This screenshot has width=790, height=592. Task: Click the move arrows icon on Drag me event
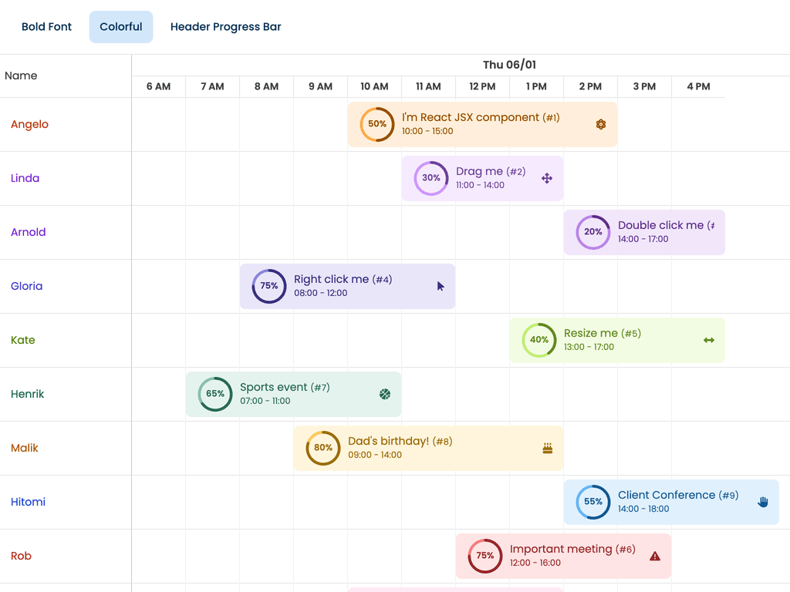(547, 178)
